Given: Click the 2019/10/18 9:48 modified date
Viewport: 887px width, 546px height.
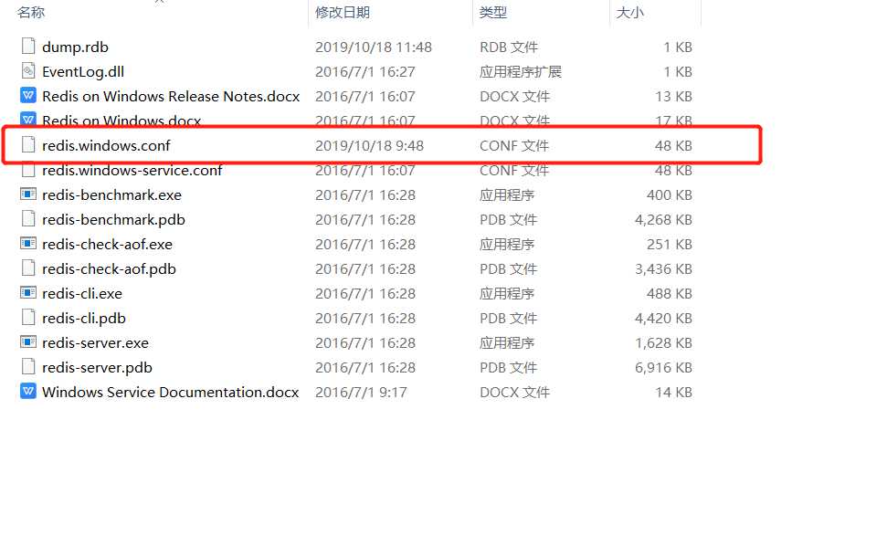Looking at the screenshot, I should tap(369, 146).
